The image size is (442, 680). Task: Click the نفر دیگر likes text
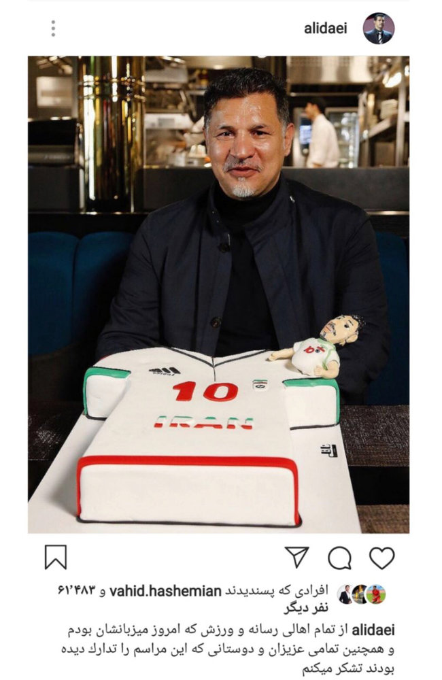(x=306, y=609)
